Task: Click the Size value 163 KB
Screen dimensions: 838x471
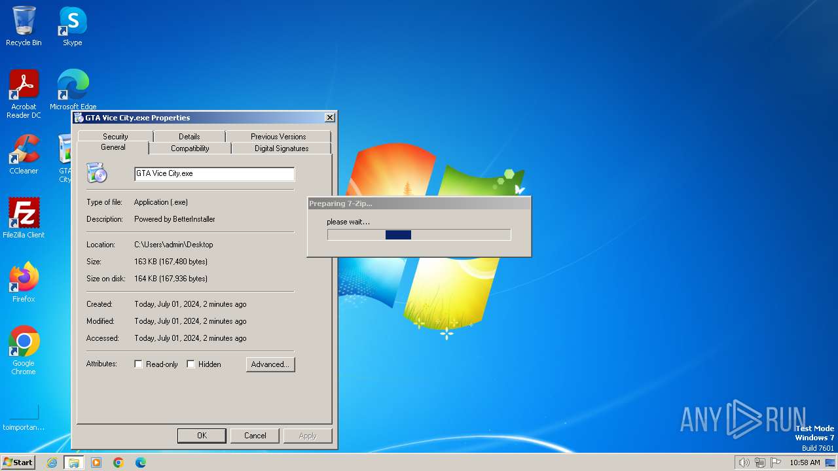Action: pos(171,262)
